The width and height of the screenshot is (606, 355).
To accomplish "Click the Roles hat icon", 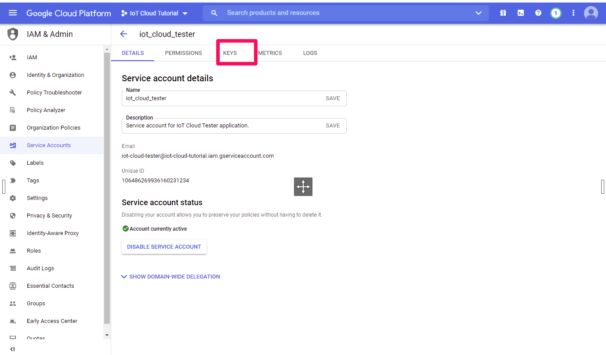I will [13, 251].
